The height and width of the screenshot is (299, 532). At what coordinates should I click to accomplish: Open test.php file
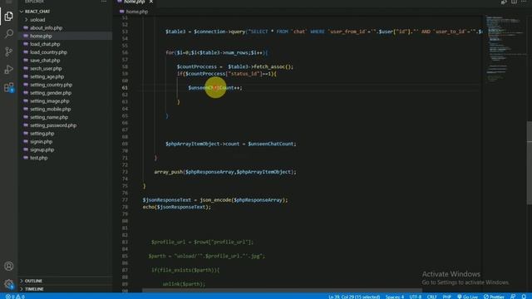coord(39,158)
